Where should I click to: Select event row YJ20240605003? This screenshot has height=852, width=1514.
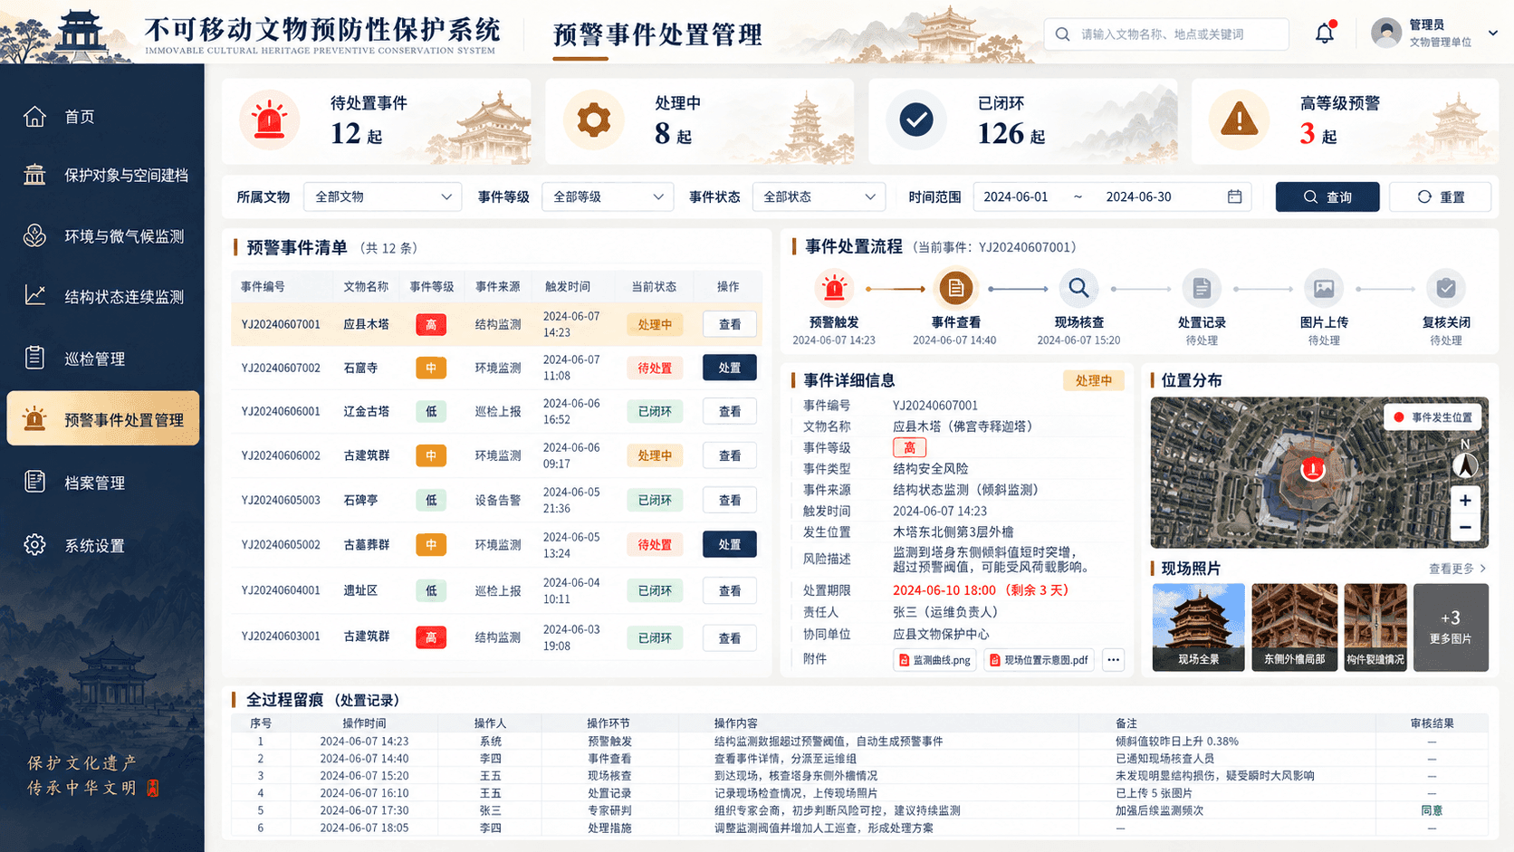[x=496, y=500]
